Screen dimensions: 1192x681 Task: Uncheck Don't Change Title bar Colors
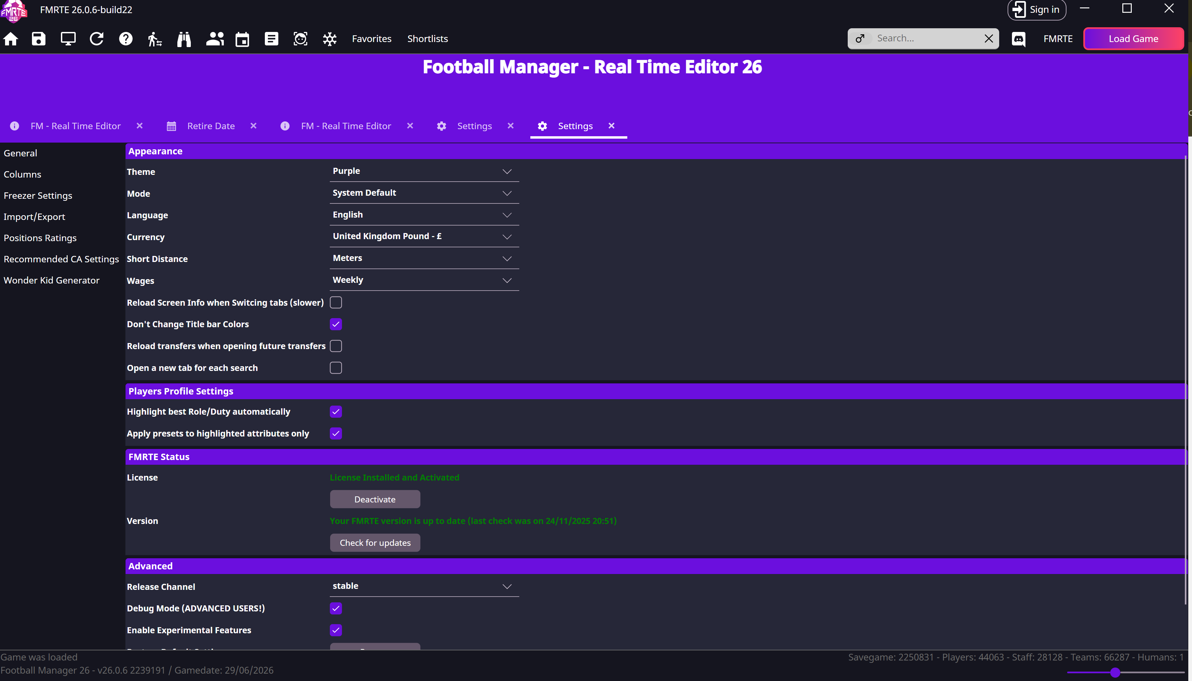click(336, 324)
